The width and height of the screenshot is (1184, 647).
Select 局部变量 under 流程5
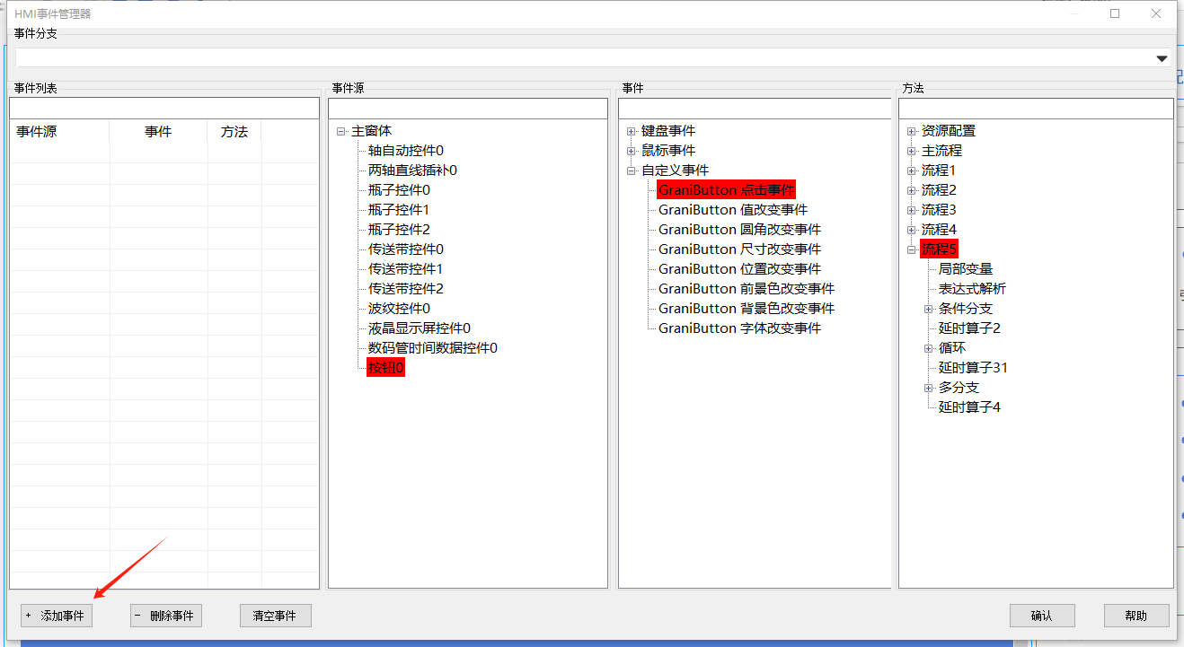pos(966,269)
